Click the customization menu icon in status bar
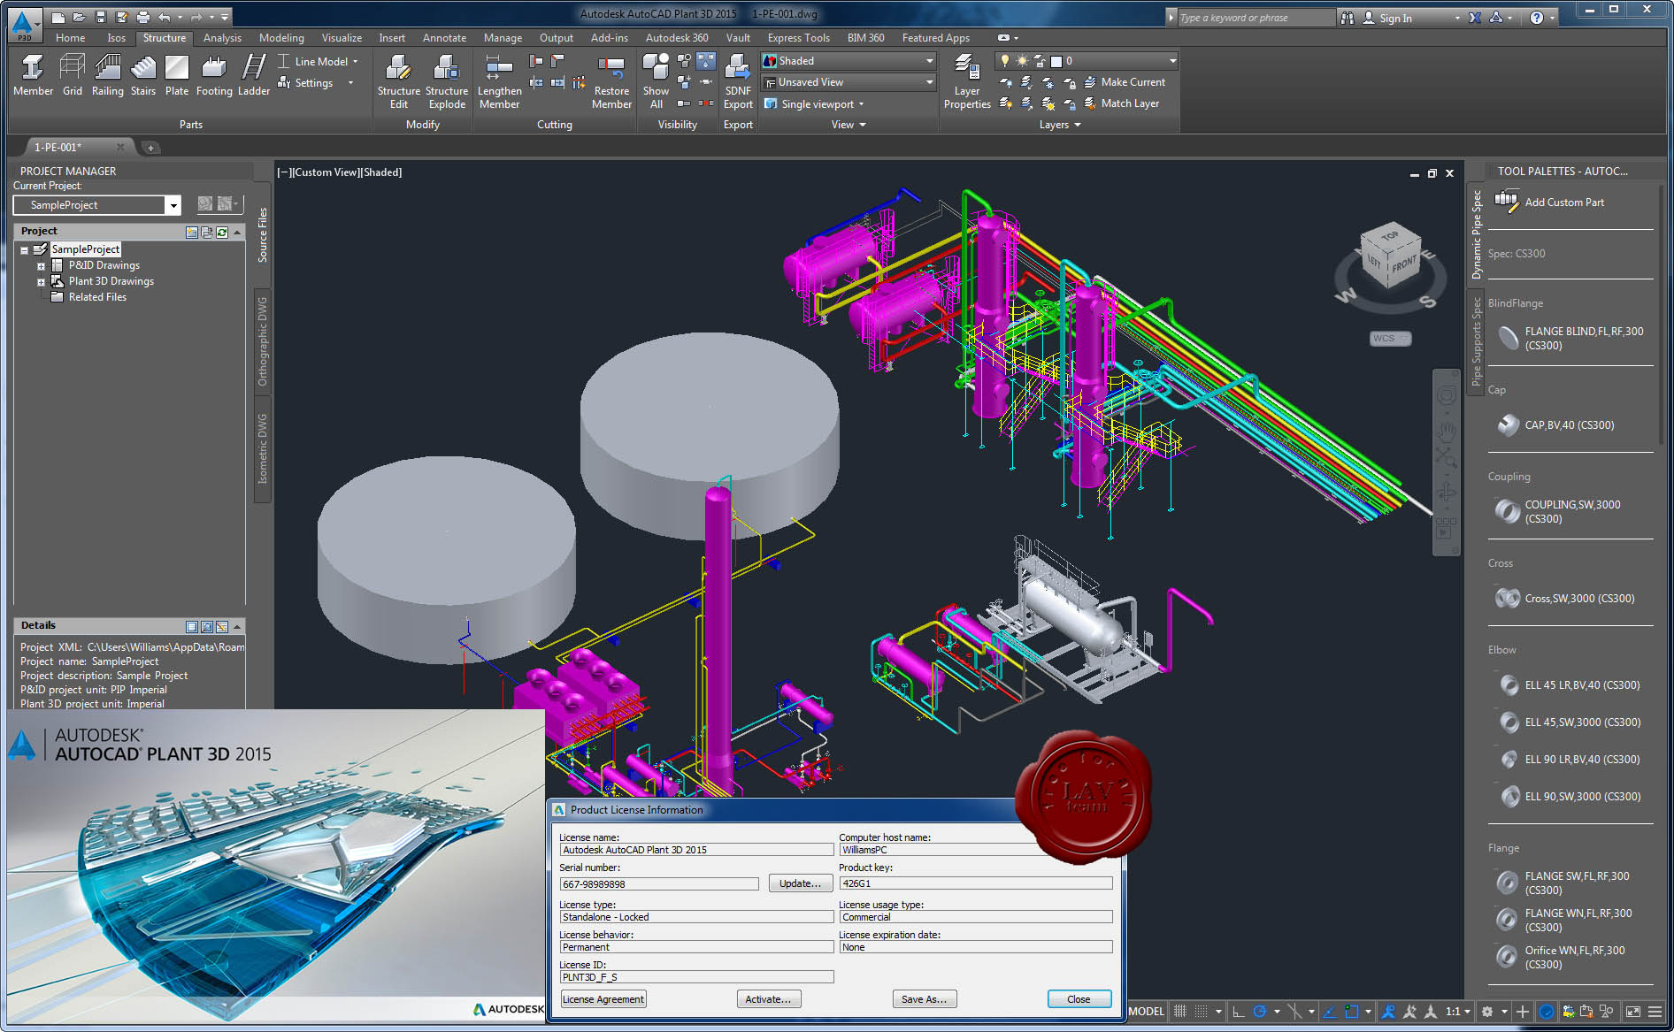Viewport: 1674px width, 1032px height. [x=1655, y=1012]
